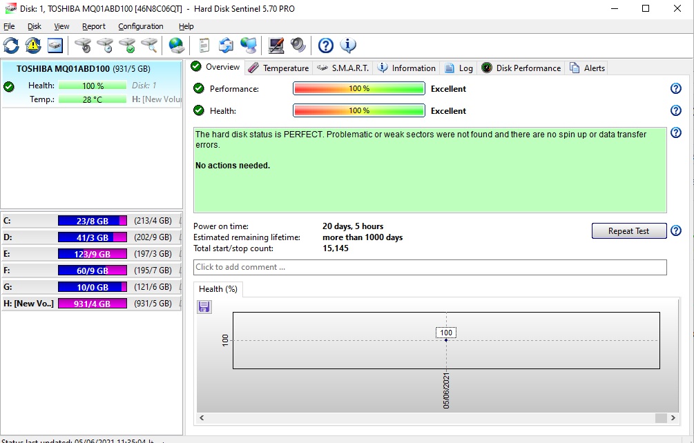Open the View menu
The height and width of the screenshot is (443, 694).
(61, 26)
